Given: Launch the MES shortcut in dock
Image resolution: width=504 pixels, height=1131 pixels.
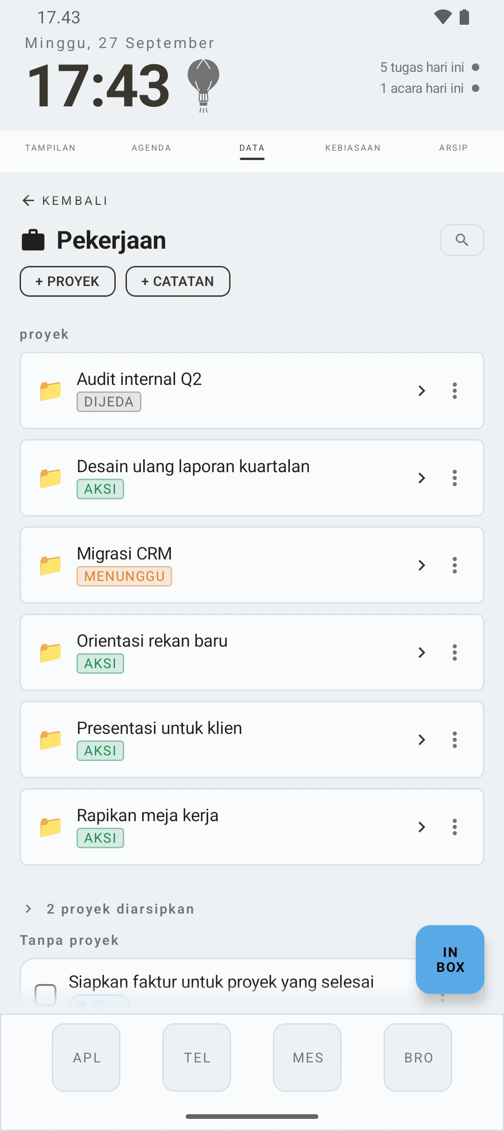Looking at the screenshot, I should pyautogui.click(x=308, y=1057).
